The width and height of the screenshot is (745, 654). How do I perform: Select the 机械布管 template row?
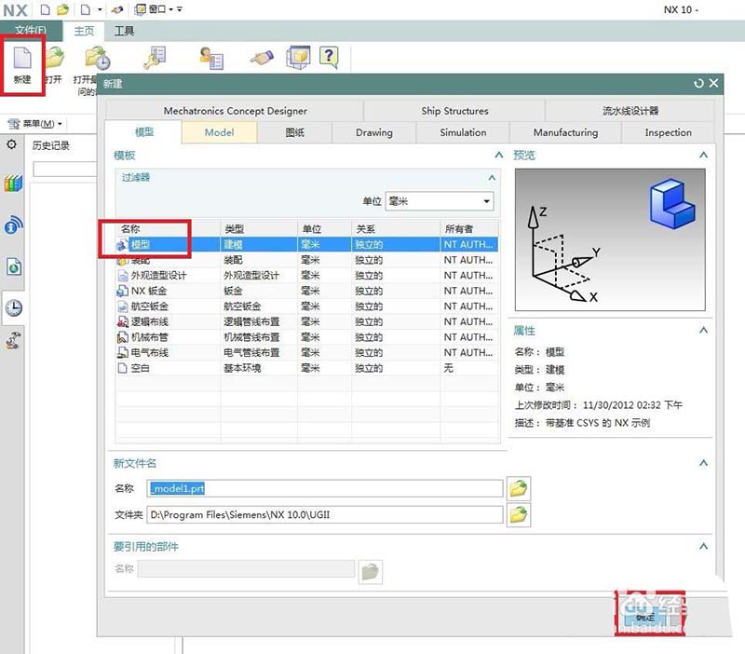click(307, 337)
